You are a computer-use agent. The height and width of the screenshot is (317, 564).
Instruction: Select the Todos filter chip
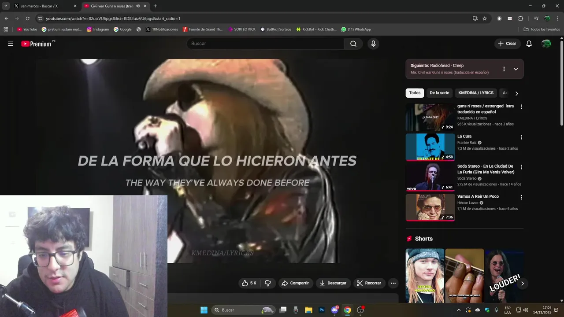415,93
